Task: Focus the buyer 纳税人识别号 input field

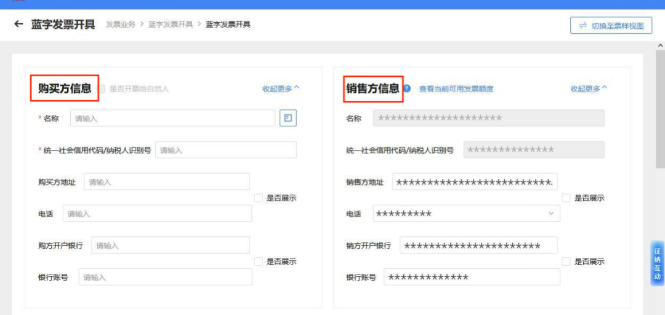Action: tap(226, 150)
